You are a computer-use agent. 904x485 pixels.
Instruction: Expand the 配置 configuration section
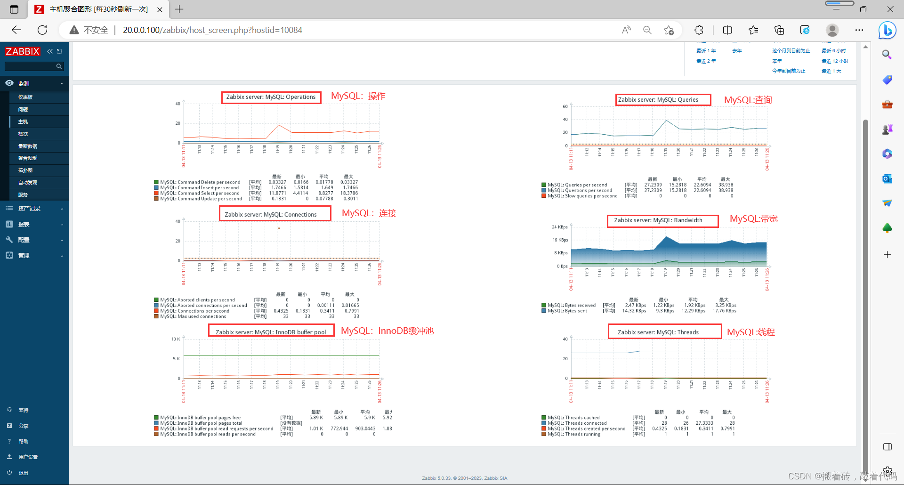tap(34, 240)
